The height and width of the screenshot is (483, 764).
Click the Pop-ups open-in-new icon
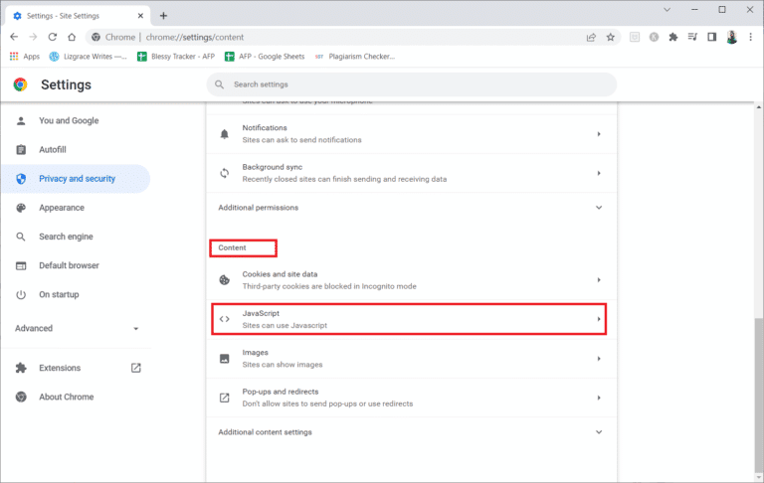224,398
